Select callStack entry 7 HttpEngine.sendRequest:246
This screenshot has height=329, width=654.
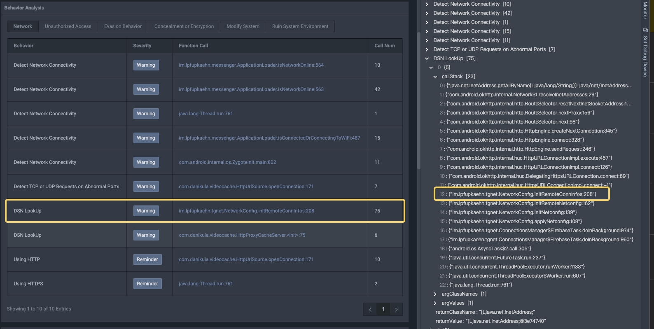(x=517, y=149)
